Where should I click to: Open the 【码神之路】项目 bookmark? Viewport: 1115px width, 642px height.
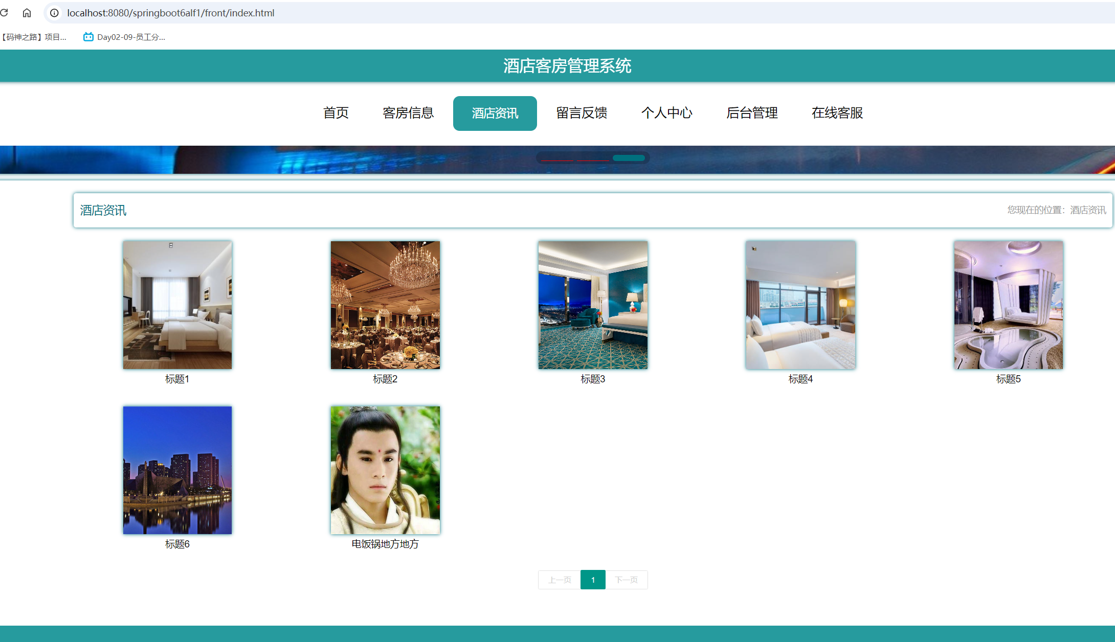34,36
